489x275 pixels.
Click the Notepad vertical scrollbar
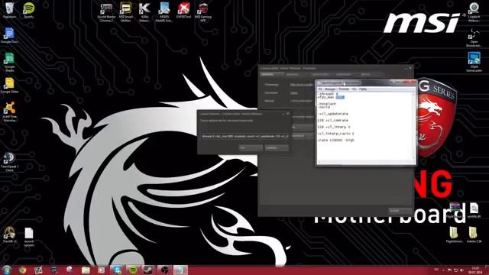click(x=414, y=126)
